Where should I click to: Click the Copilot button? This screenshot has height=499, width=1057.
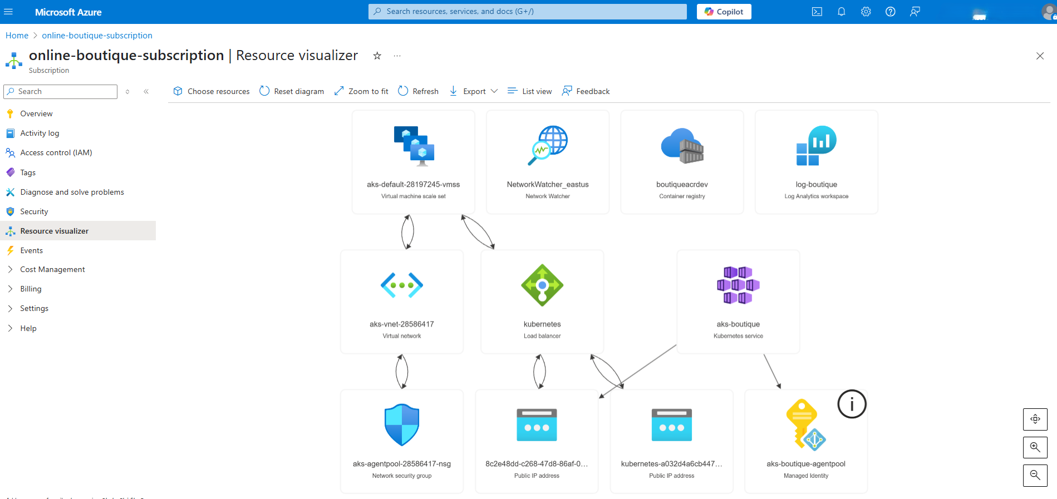point(724,12)
